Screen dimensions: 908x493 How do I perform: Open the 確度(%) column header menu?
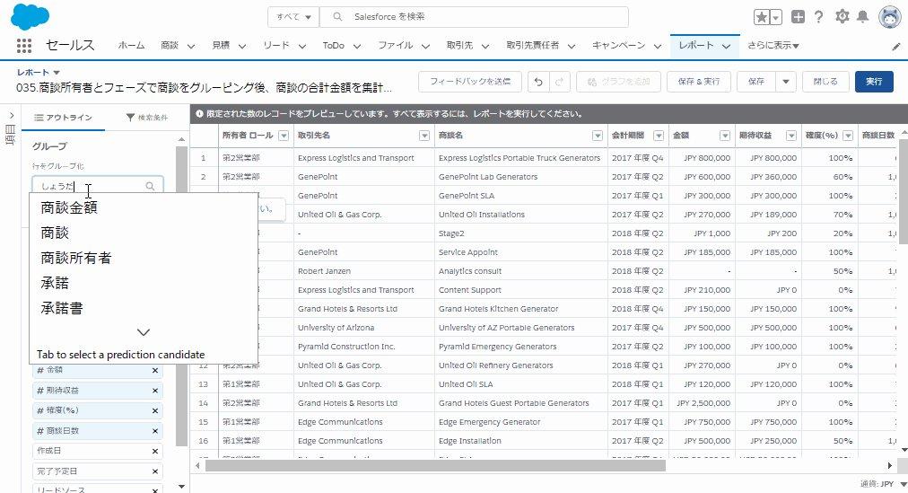pyautogui.click(x=848, y=136)
